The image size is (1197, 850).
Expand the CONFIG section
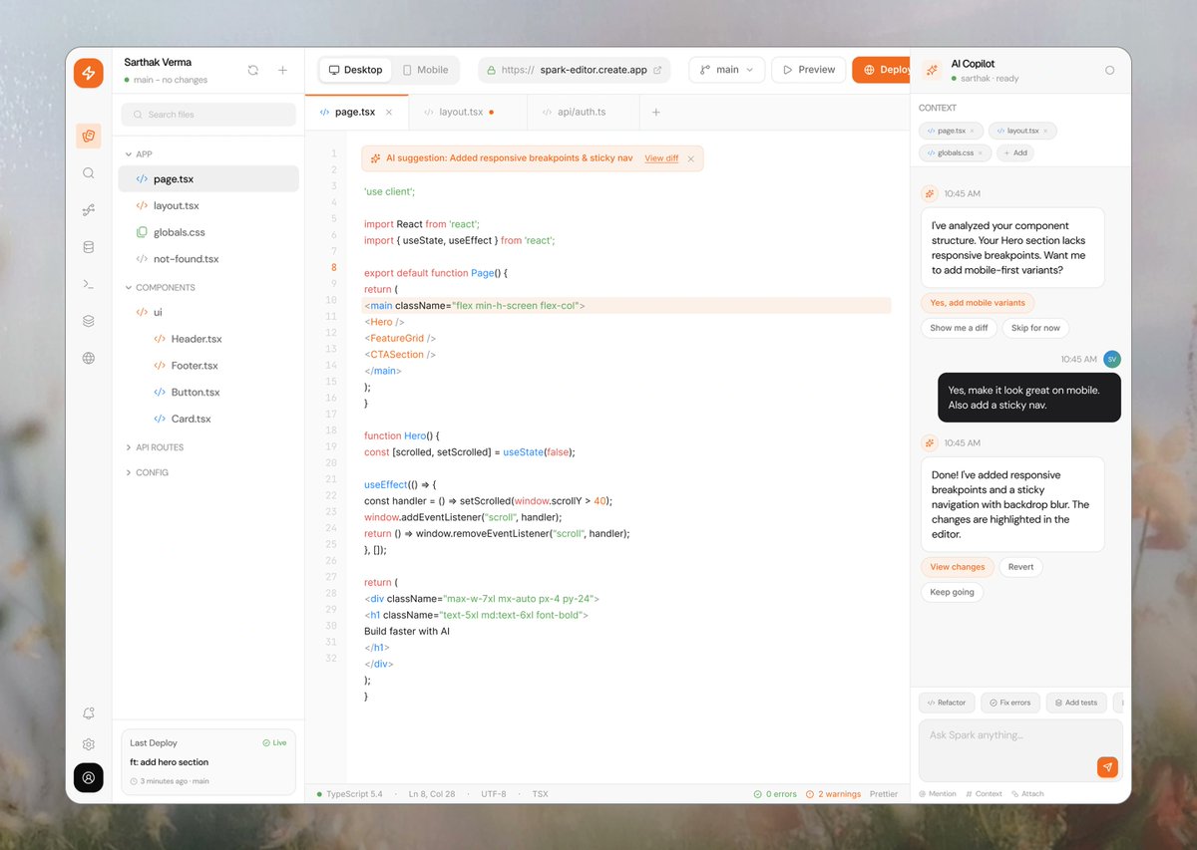146,472
